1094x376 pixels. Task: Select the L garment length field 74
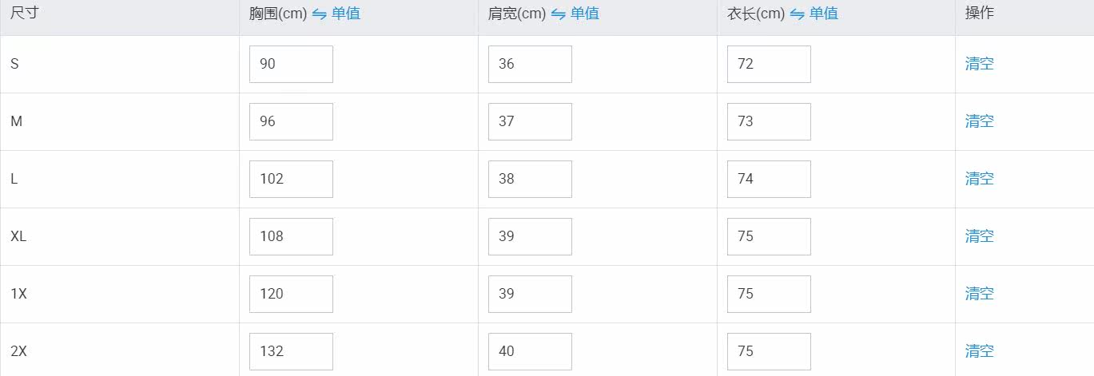[769, 179]
